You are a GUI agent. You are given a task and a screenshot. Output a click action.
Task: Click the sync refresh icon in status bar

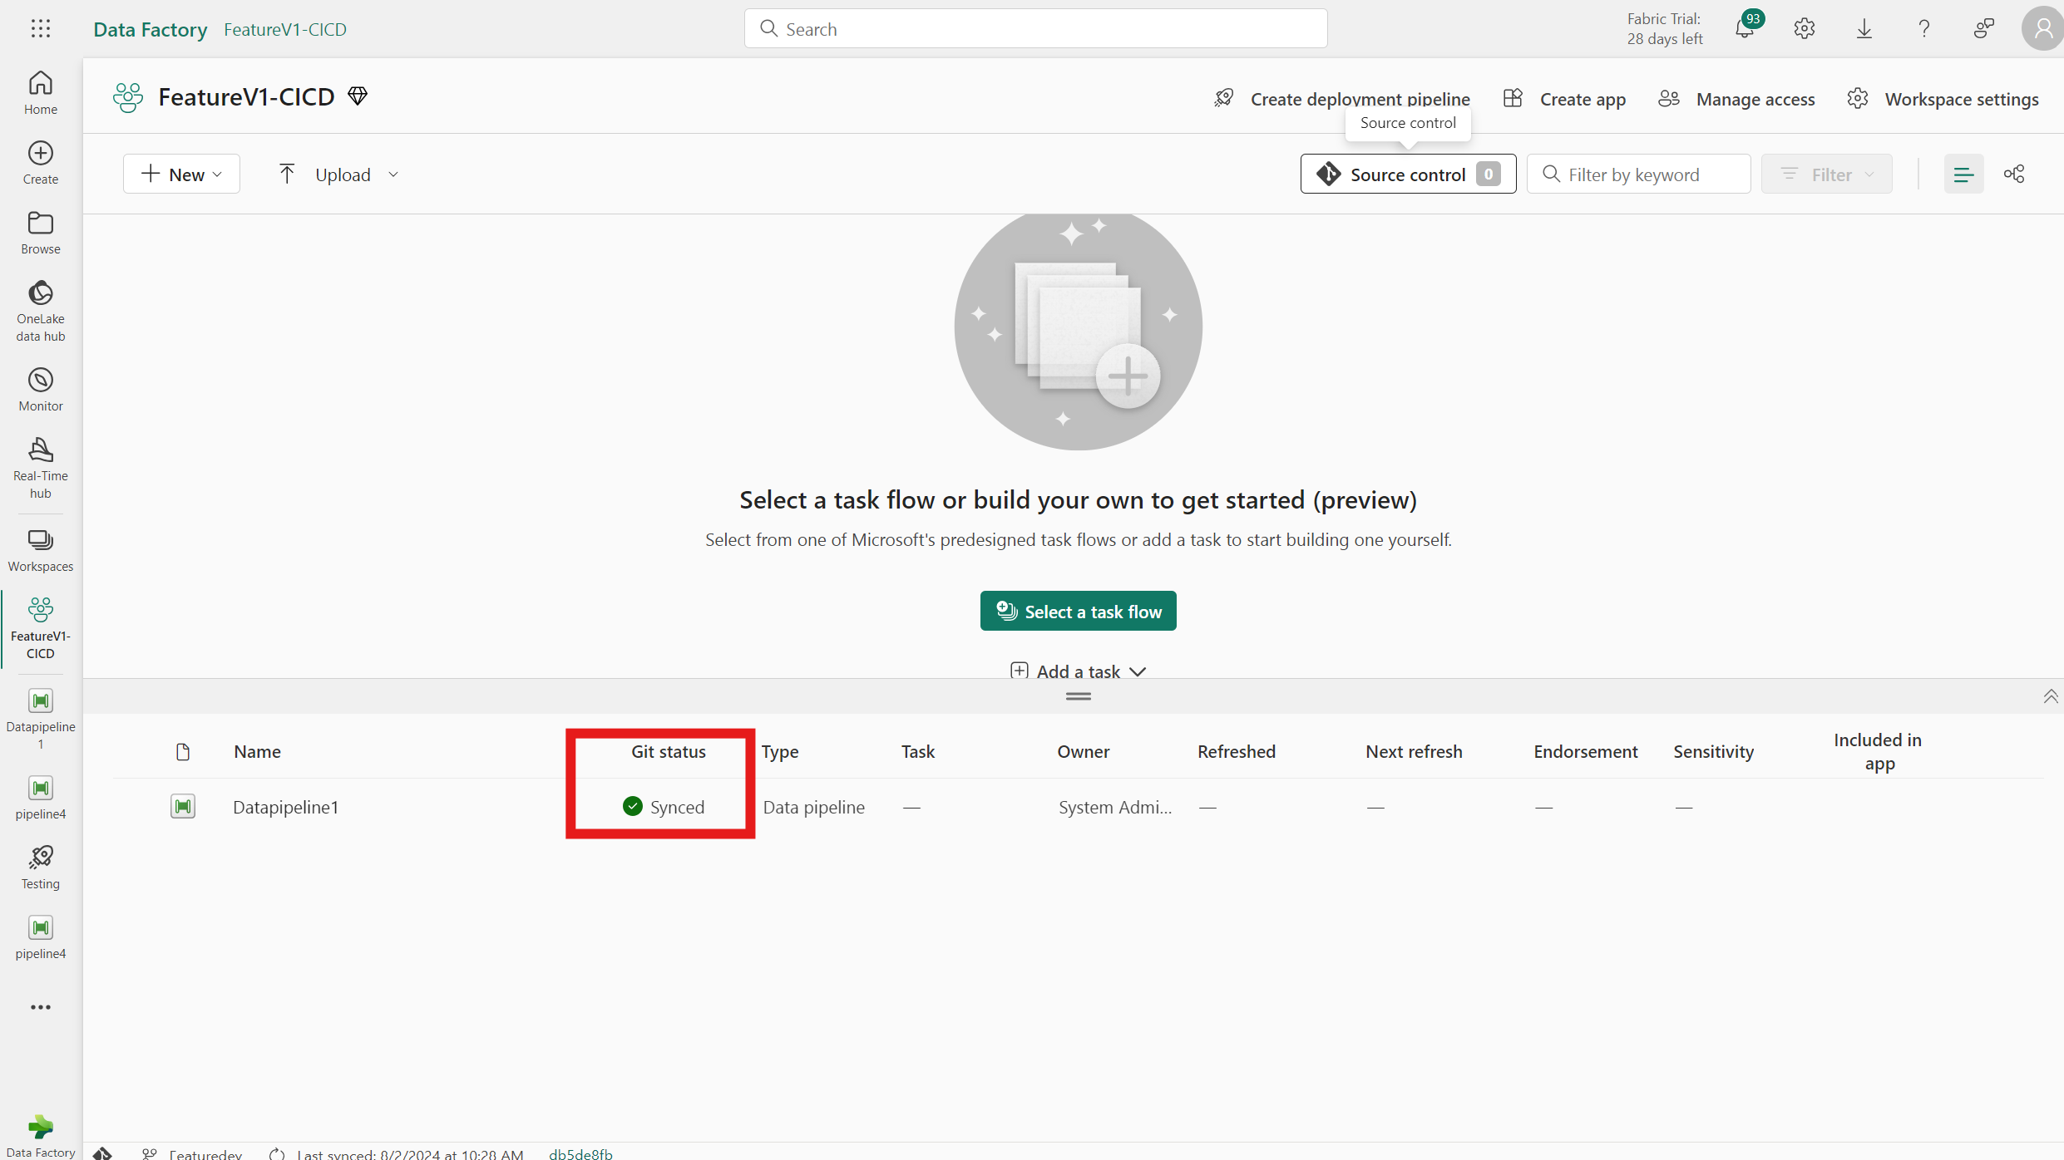coord(277,1153)
